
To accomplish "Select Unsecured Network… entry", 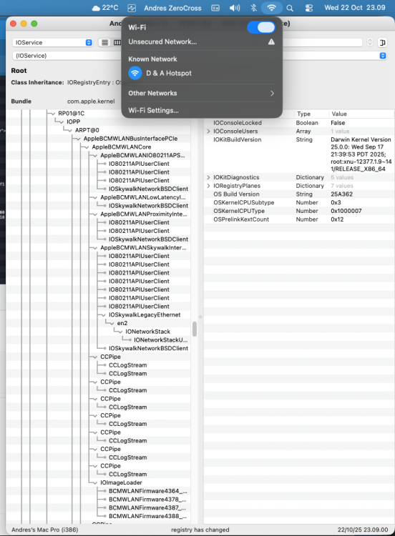I will [x=202, y=41].
